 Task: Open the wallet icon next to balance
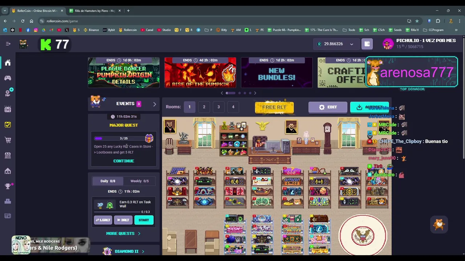tap(367, 44)
